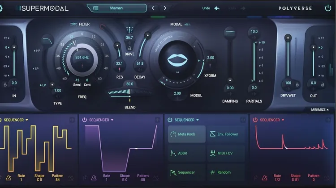Select MIDI / CV modulator
Viewport: 336px width, 188px height.
pos(226,153)
